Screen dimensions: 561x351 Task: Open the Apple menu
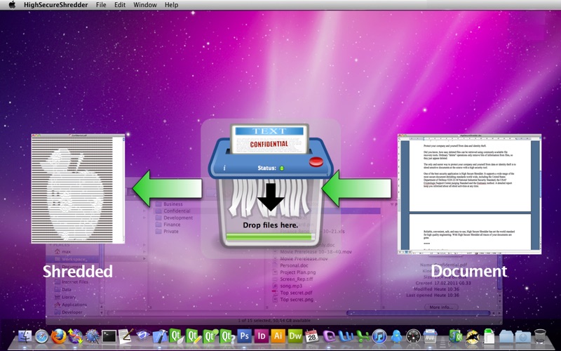pyautogui.click(x=12, y=5)
